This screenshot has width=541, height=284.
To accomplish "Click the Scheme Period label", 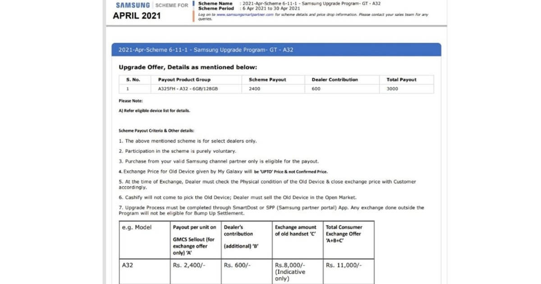I will tap(216, 9).
